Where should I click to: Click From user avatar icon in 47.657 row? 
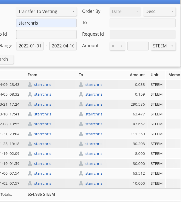coord(30,124)
